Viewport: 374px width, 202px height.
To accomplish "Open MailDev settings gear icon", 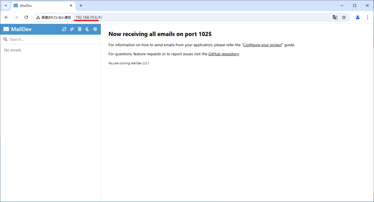I will pyautogui.click(x=95, y=29).
